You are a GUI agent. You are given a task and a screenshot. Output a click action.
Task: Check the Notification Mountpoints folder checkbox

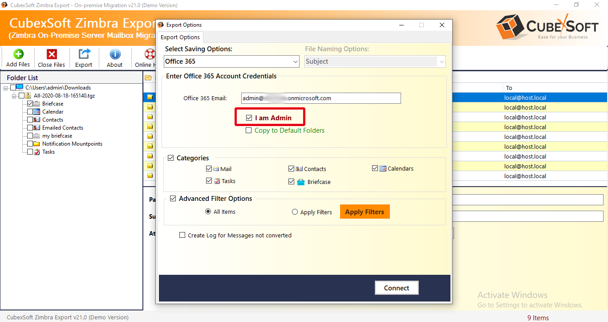click(30, 144)
